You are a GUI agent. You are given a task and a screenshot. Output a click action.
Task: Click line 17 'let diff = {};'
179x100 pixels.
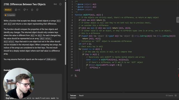click(x=85, y=44)
